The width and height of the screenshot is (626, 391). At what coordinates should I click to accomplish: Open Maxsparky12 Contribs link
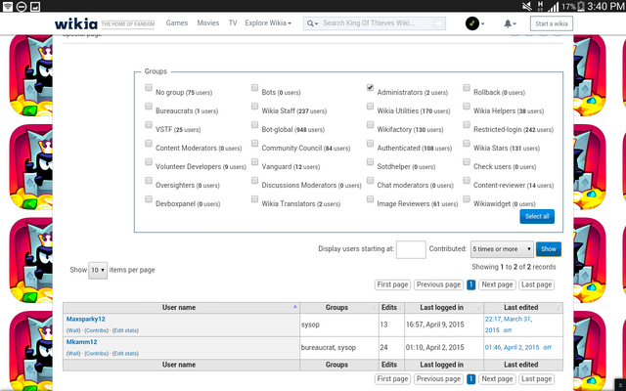coord(97,330)
